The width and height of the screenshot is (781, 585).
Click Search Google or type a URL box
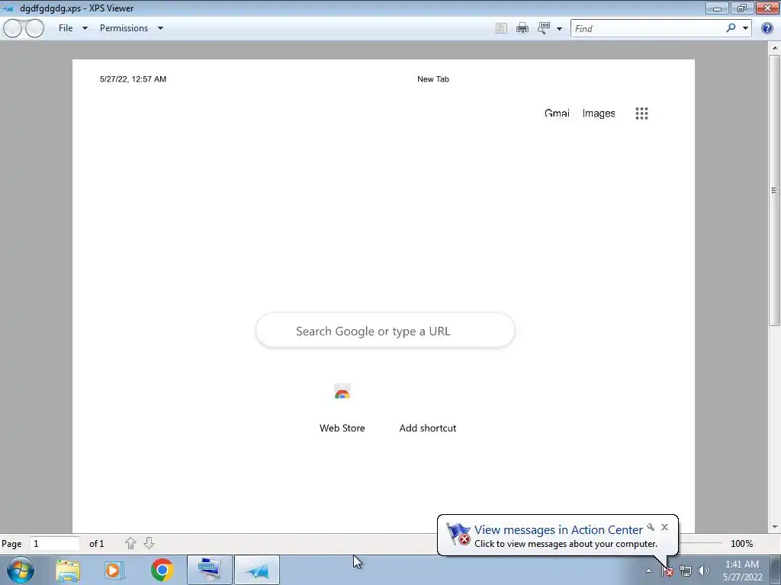[x=385, y=331]
